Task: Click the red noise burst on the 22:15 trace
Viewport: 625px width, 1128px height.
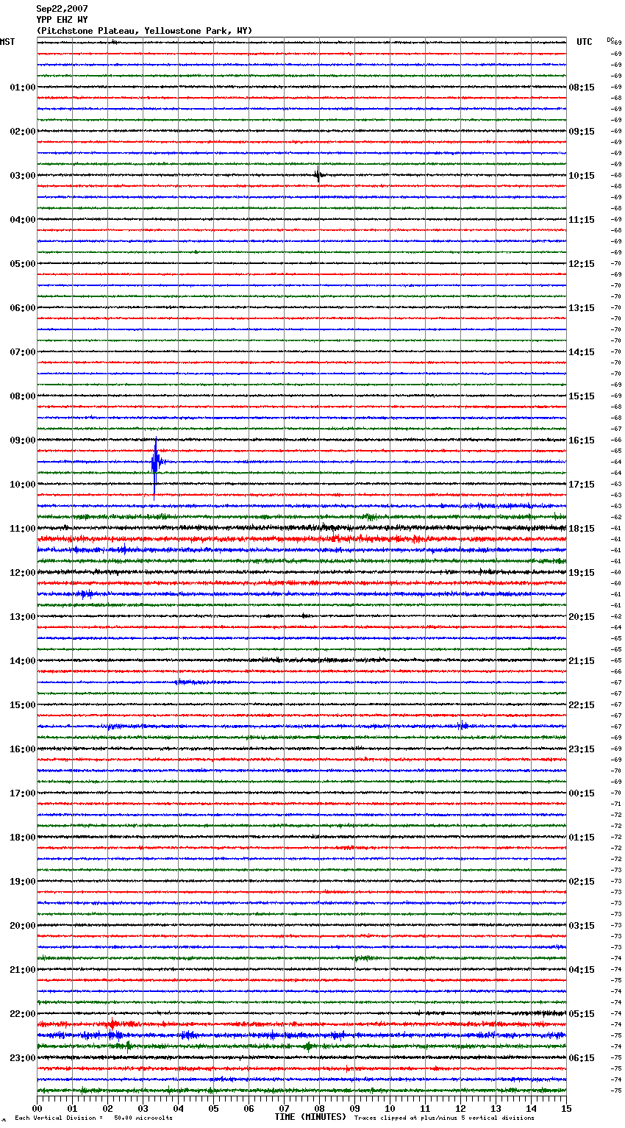Action: point(112,1024)
